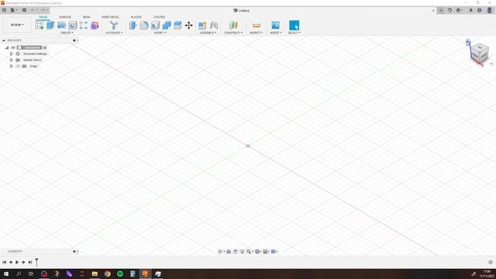Expand the Named Views node

(x=12, y=60)
